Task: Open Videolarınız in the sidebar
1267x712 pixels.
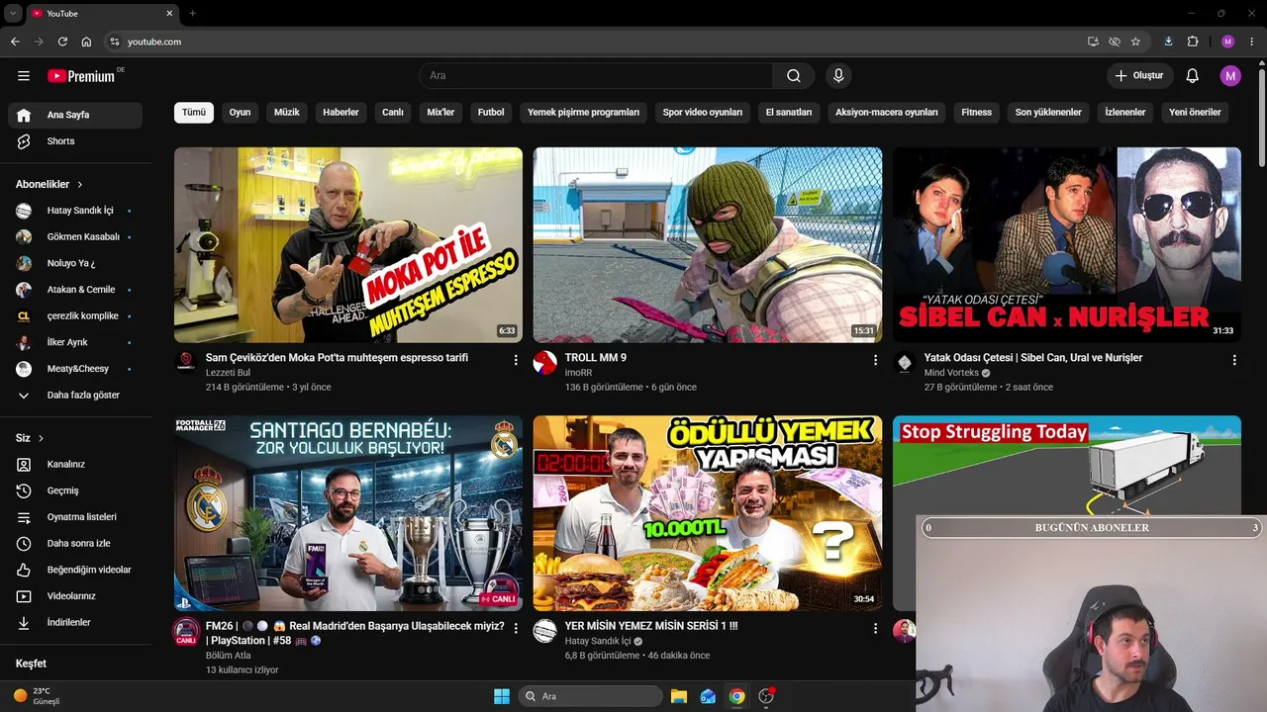Action: (75, 596)
